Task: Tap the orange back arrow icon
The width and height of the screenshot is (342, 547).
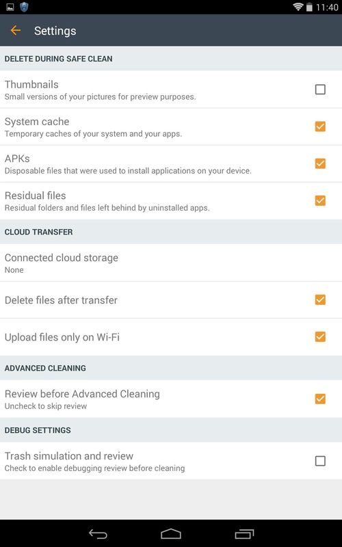Action: [x=15, y=30]
